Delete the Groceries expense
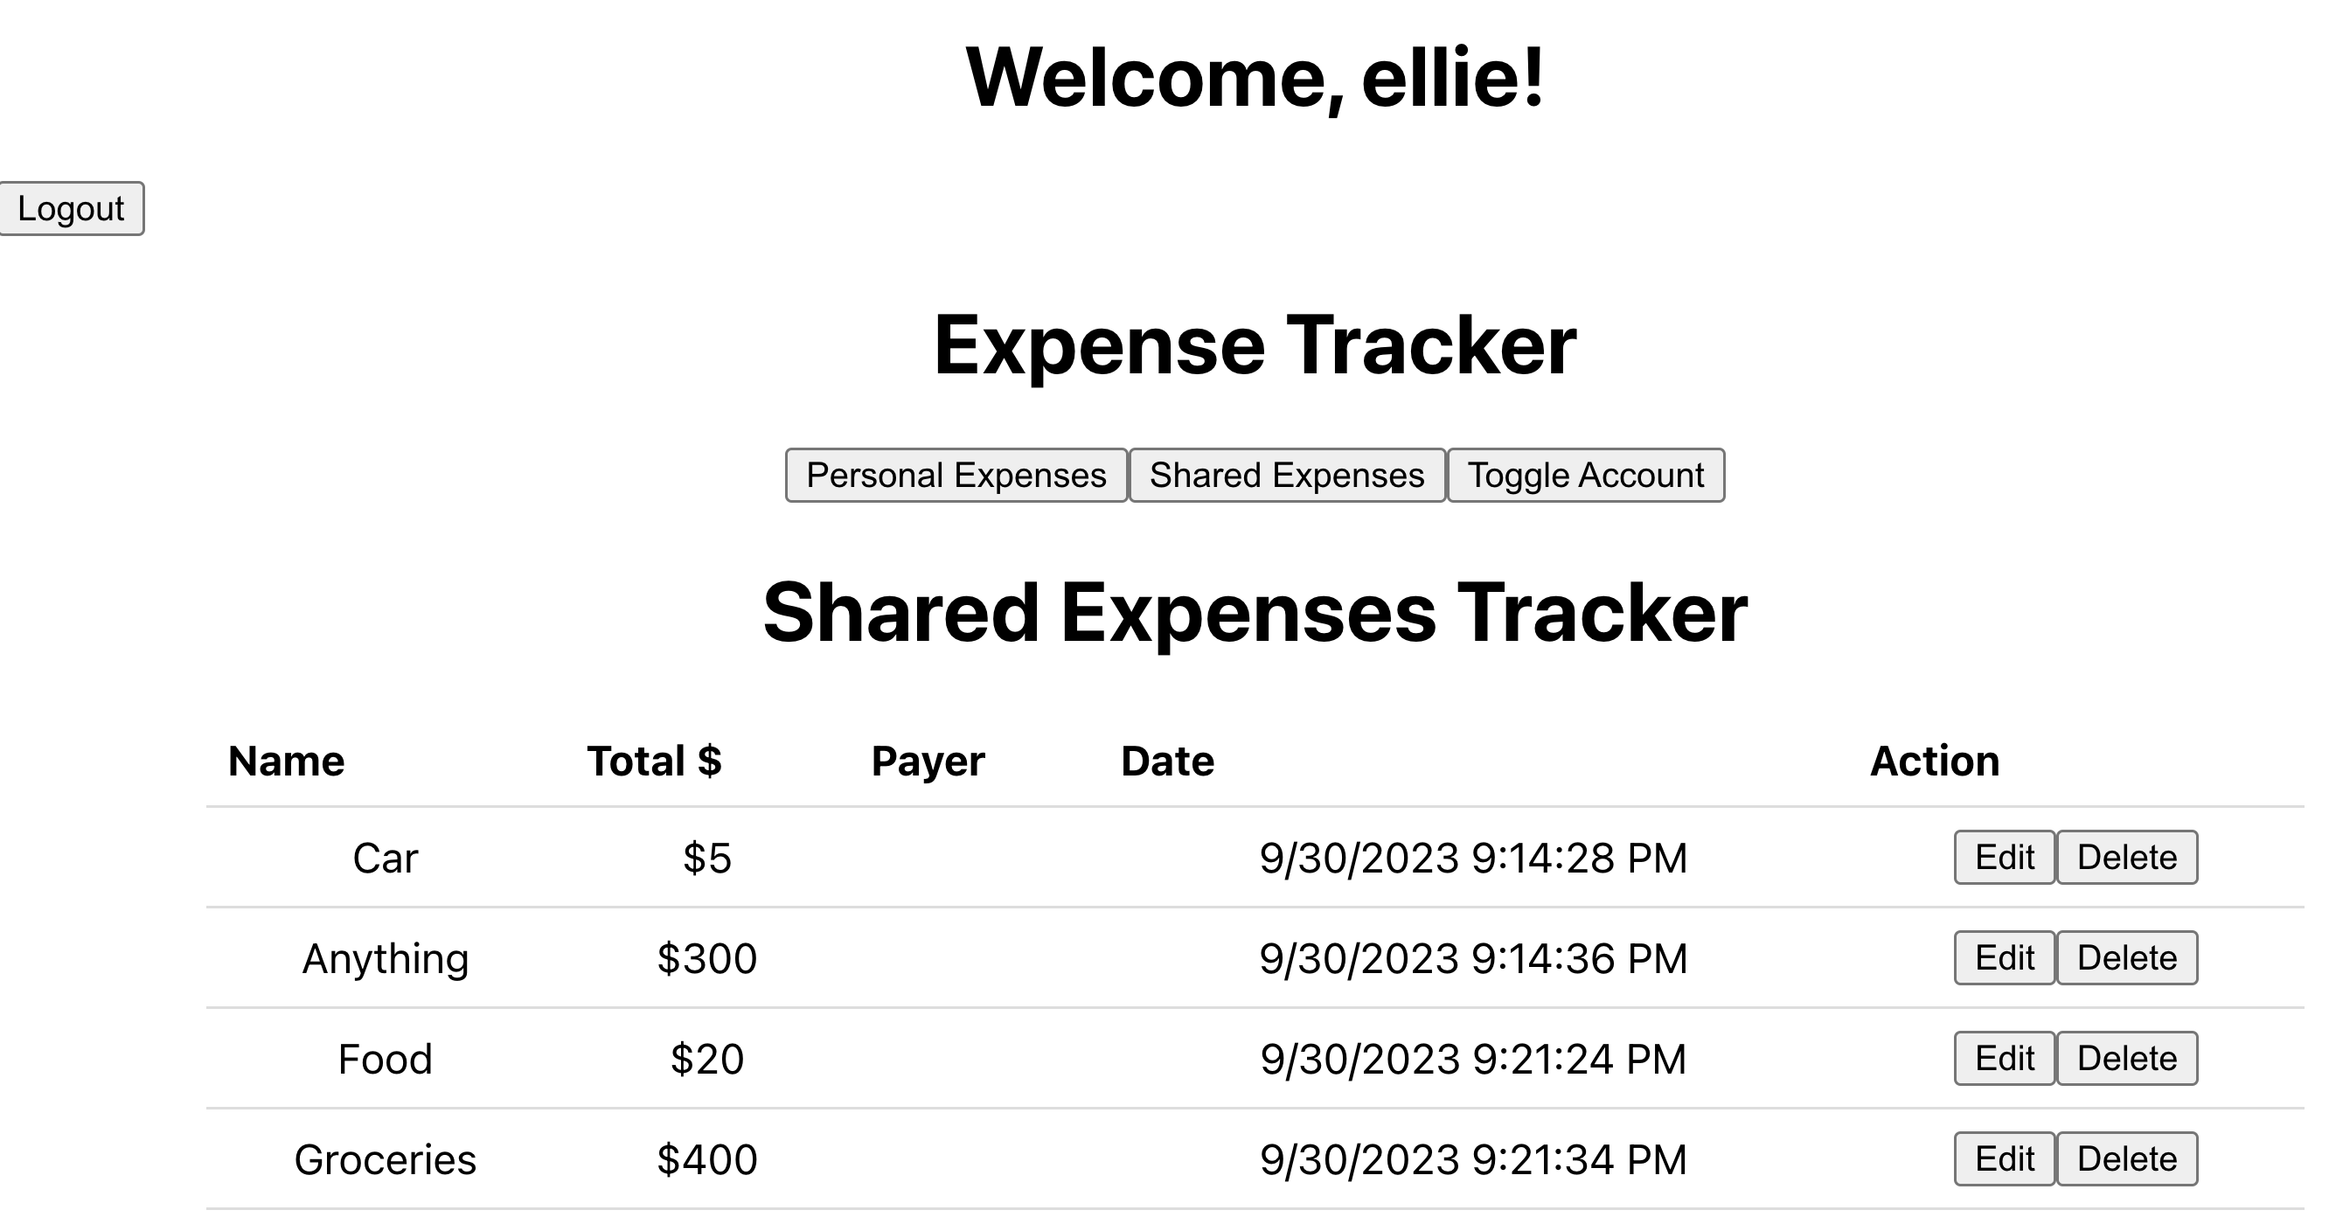Viewport: 2336px width, 1231px height. click(2126, 1158)
